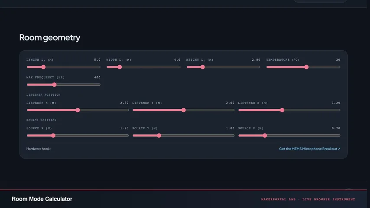
Task: Click the Max Frequency (Hz) label
Action: [45, 78]
